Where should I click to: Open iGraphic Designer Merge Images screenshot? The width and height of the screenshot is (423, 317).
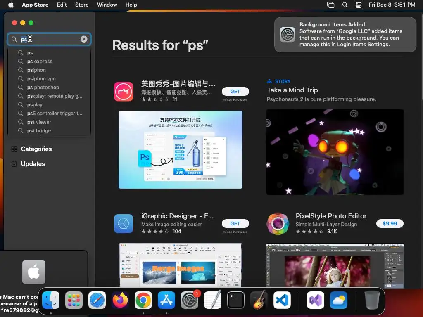click(181, 265)
